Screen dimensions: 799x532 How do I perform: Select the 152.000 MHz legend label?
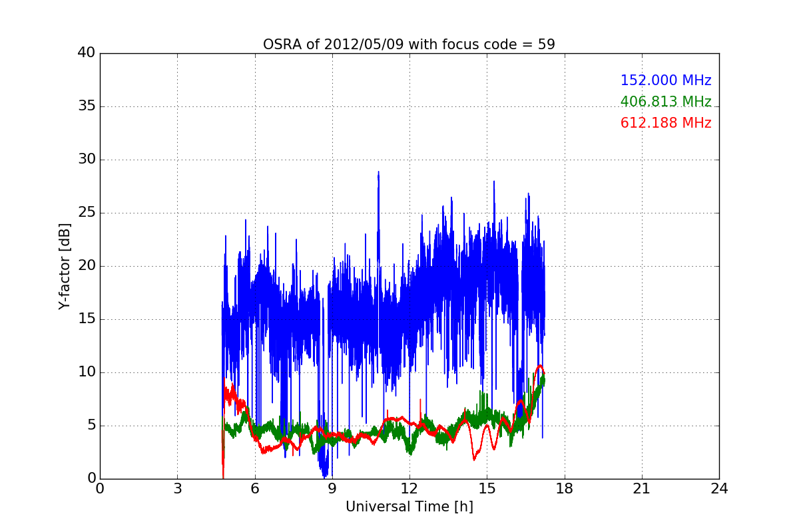coord(666,80)
